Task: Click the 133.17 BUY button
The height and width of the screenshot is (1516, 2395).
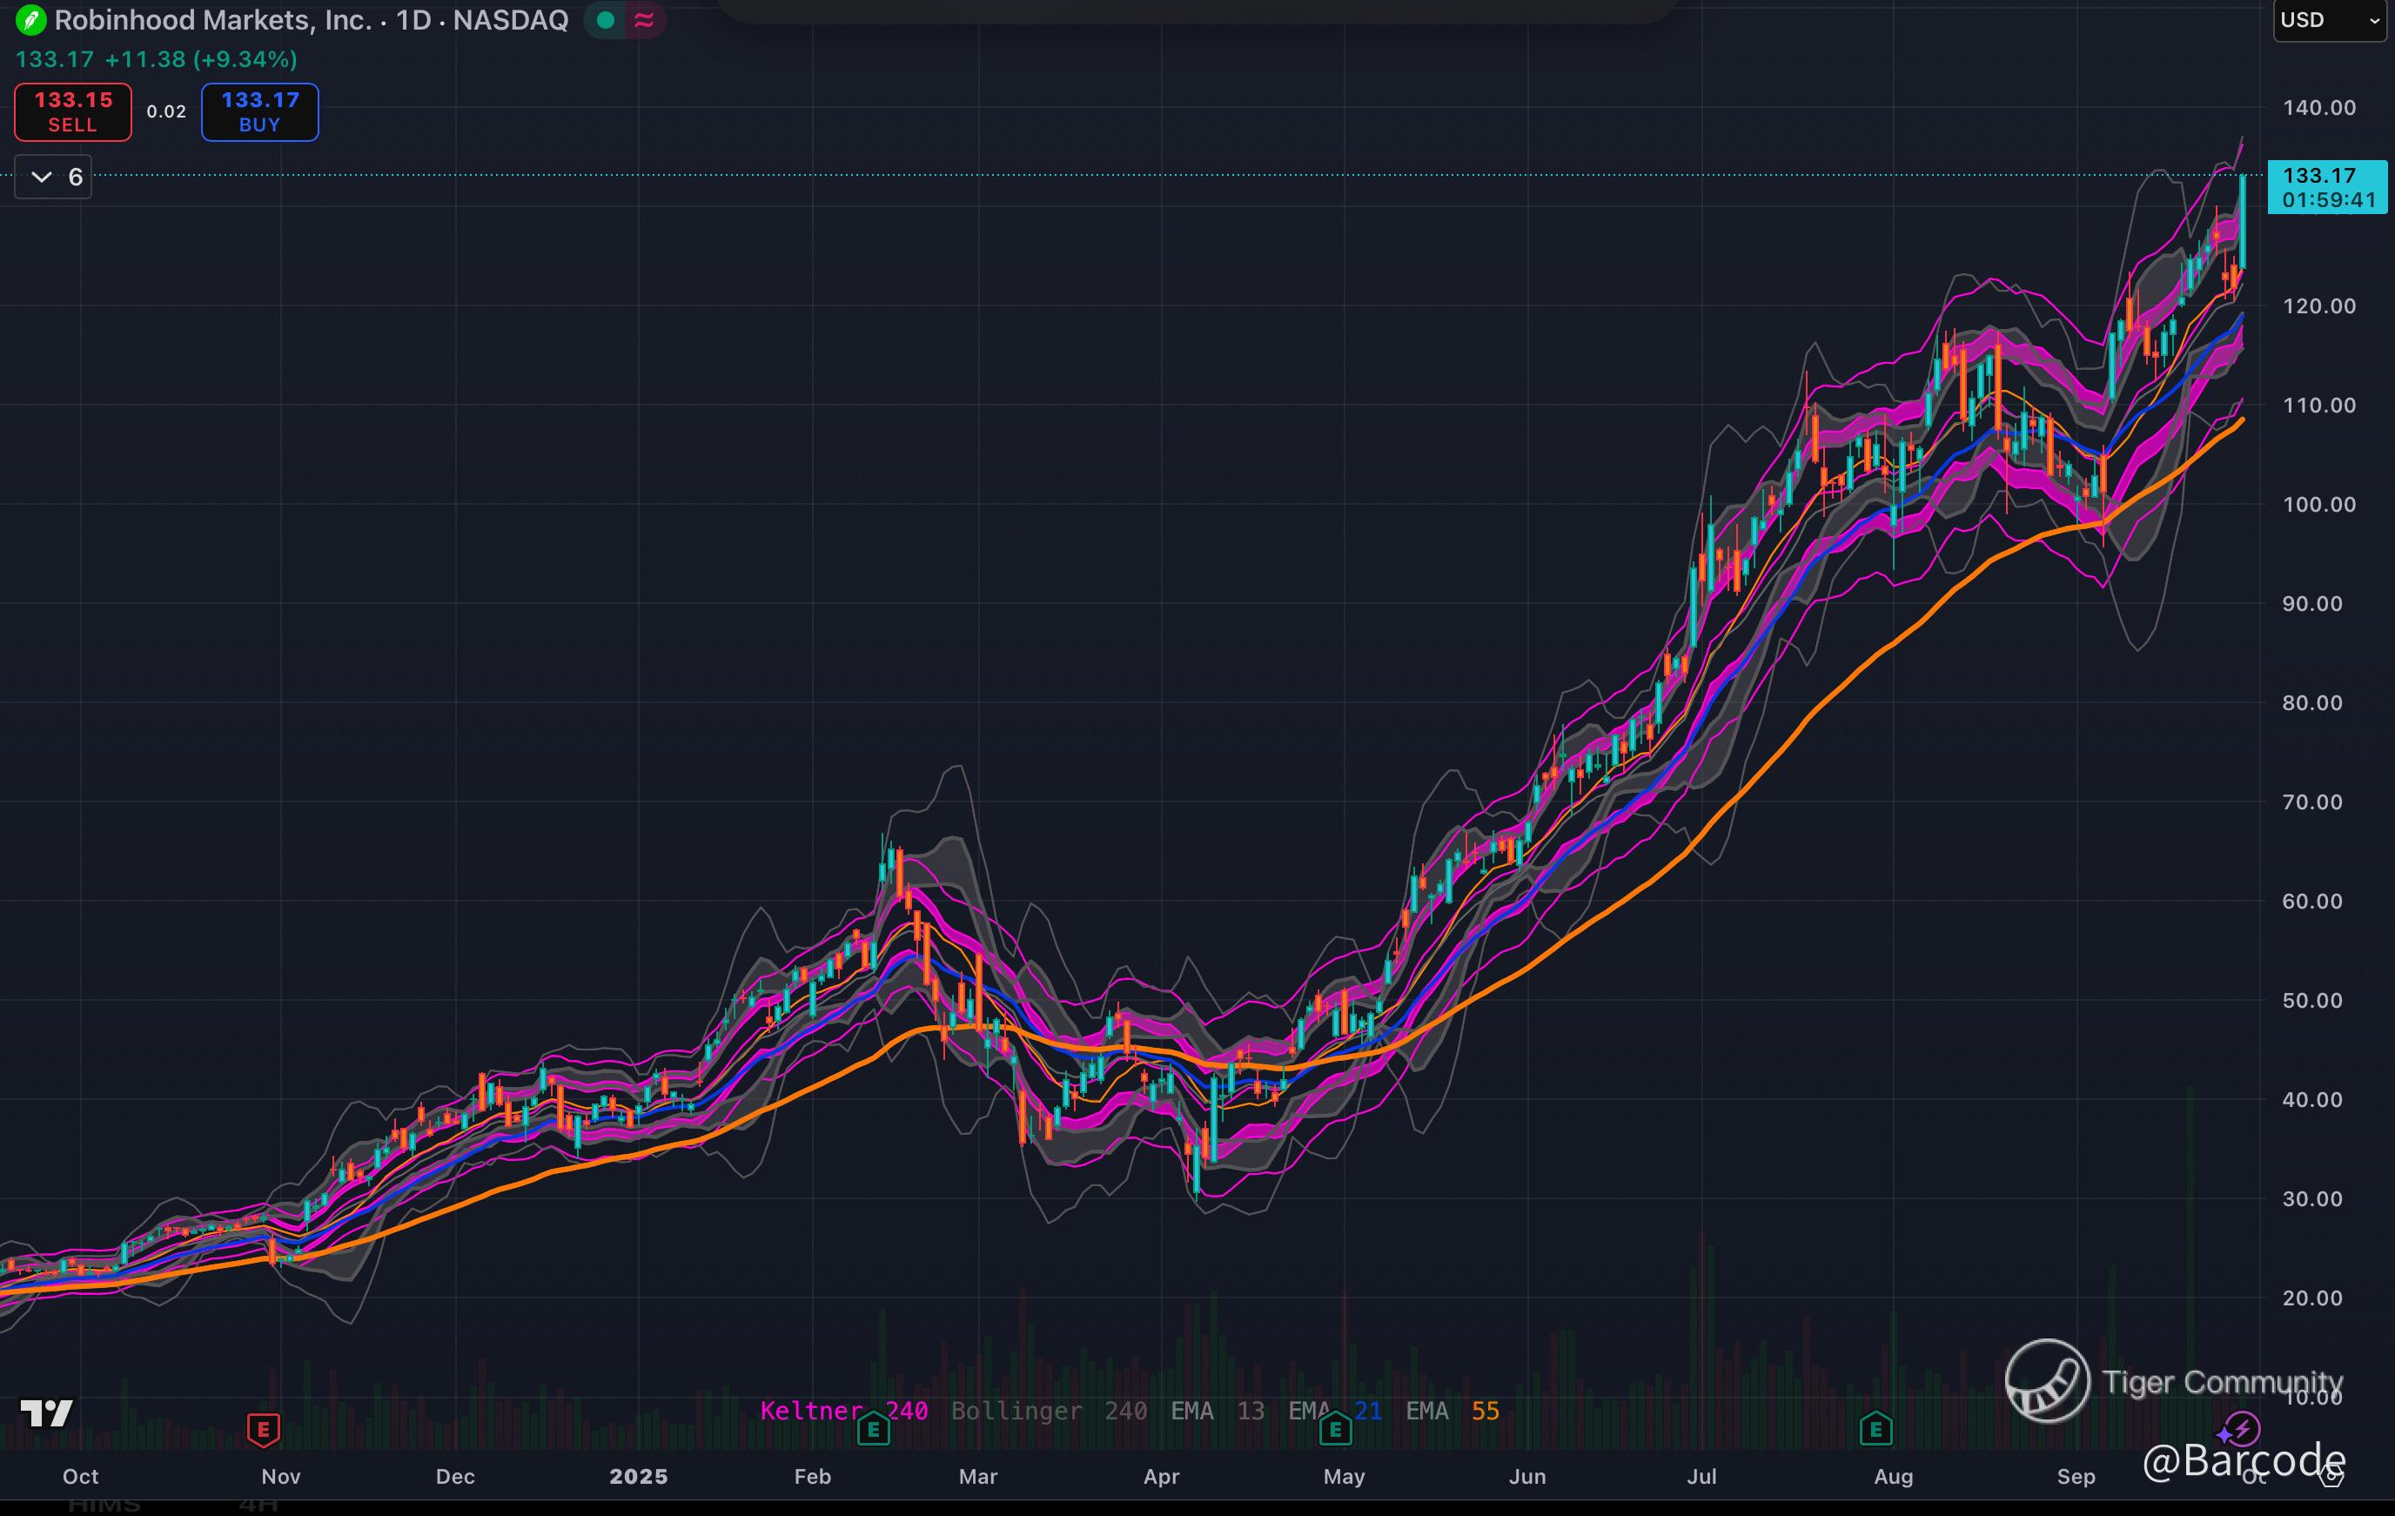Action: pos(259,111)
